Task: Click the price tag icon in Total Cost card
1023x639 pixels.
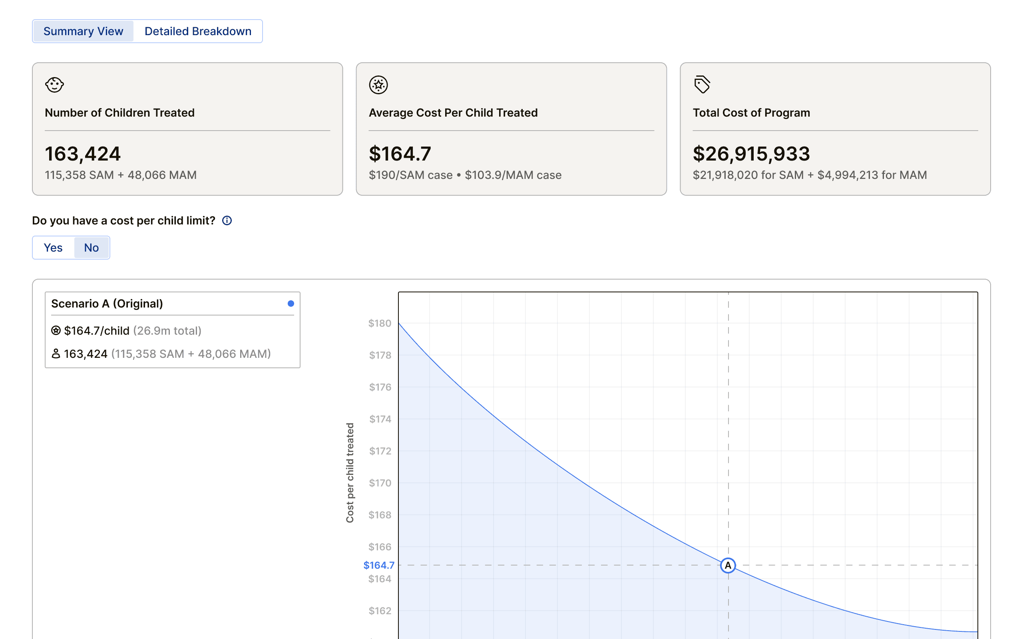Action: [x=702, y=85]
